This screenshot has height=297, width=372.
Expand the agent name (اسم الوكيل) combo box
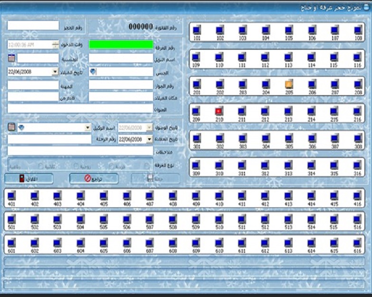88,128
